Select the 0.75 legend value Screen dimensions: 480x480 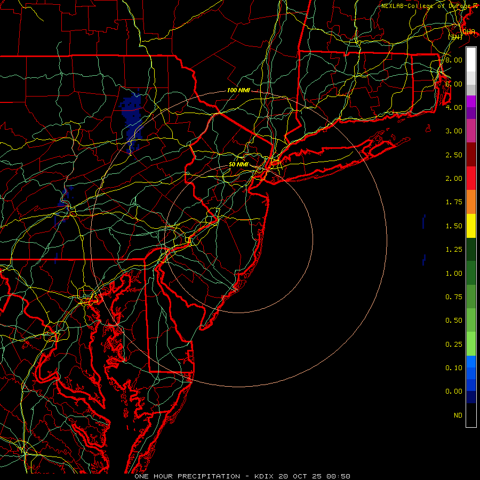pyautogui.click(x=454, y=297)
